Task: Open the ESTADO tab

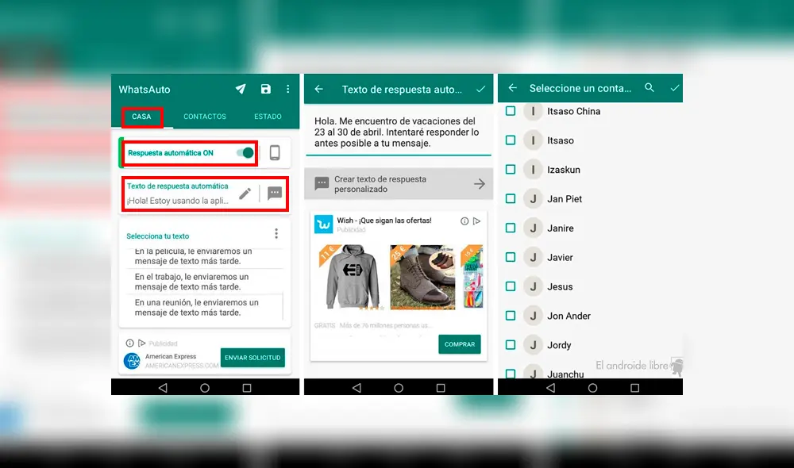Action: coord(268,117)
